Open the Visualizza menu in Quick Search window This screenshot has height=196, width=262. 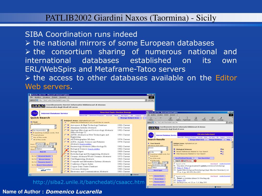tap(46, 97)
